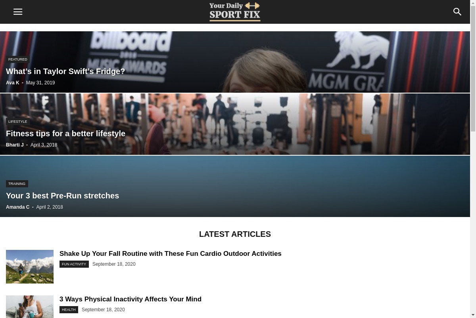View author Ava K's profile
The height and width of the screenshot is (318, 476).
click(13, 83)
